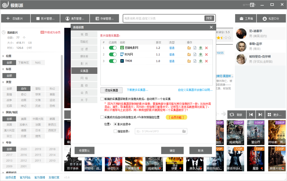Check auto-generate .nfo after collection option
This screenshot has height=181, width=287.
[102, 117]
